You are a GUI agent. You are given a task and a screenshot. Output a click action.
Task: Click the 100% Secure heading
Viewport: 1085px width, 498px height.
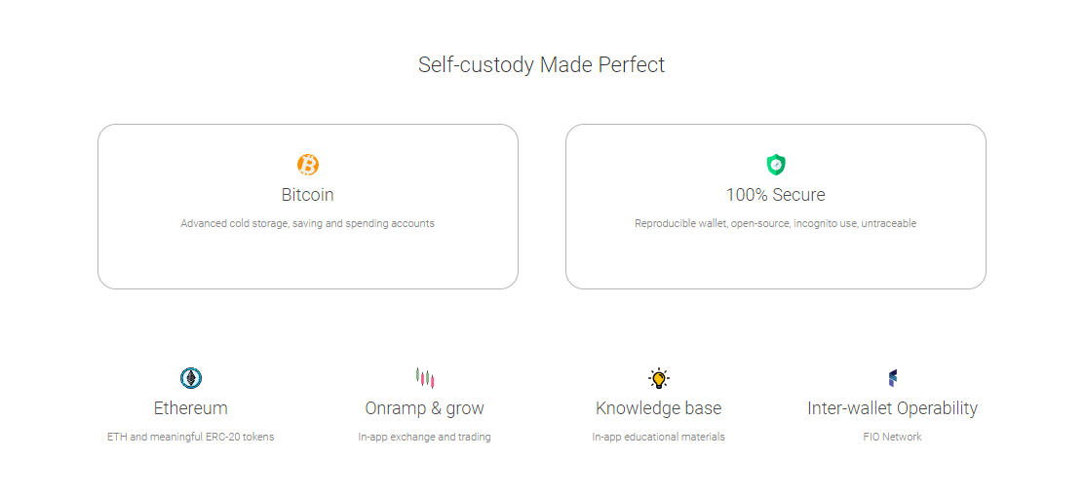point(776,195)
